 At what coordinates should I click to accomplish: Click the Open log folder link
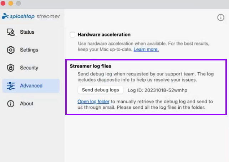click(93, 102)
